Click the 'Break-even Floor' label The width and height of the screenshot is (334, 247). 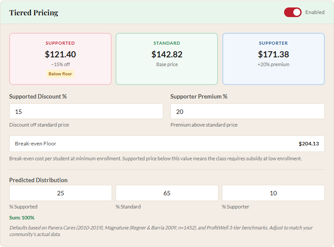tap(35, 144)
